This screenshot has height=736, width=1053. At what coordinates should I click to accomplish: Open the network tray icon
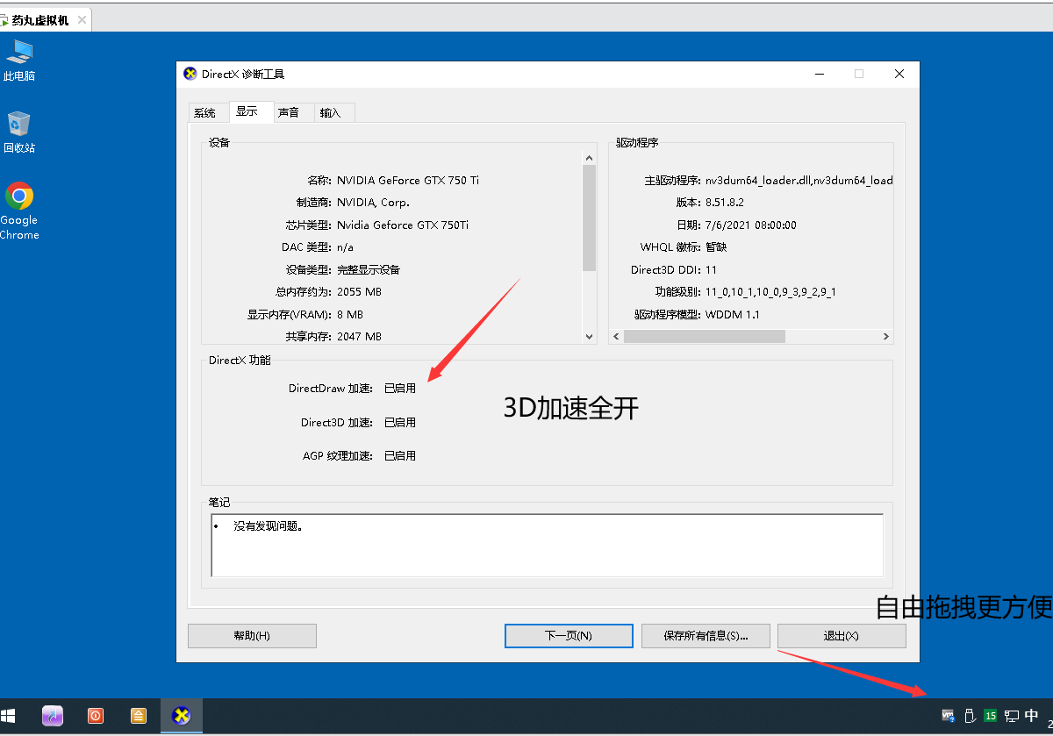point(1012,716)
